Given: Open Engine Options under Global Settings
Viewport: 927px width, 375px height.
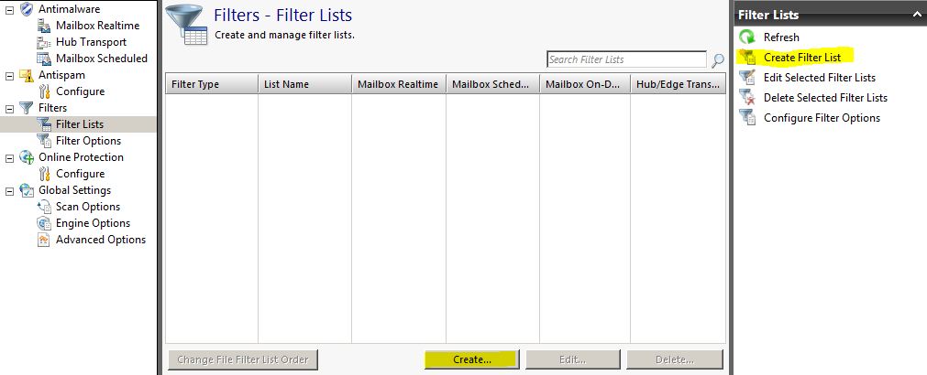Looking at the screenshot, I should point(93,223).
